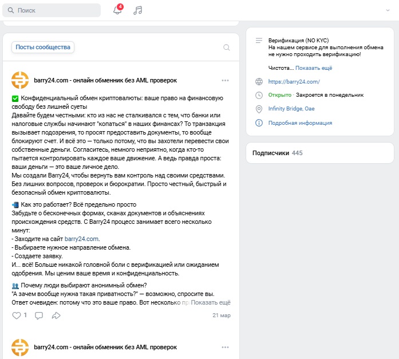
Task: Open the notifications bell icon
Action: click(117, 10)
